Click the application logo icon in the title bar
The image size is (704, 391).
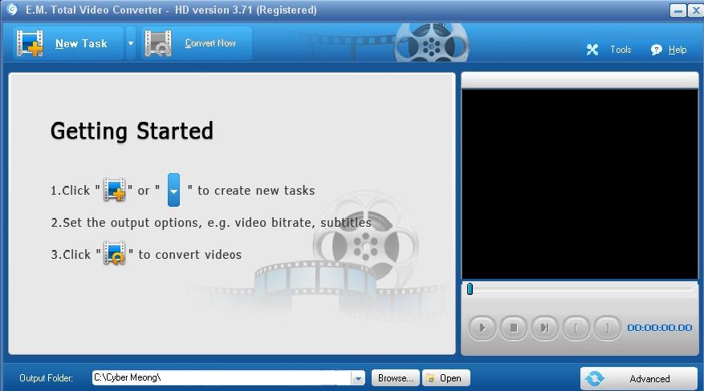(12, 10)
